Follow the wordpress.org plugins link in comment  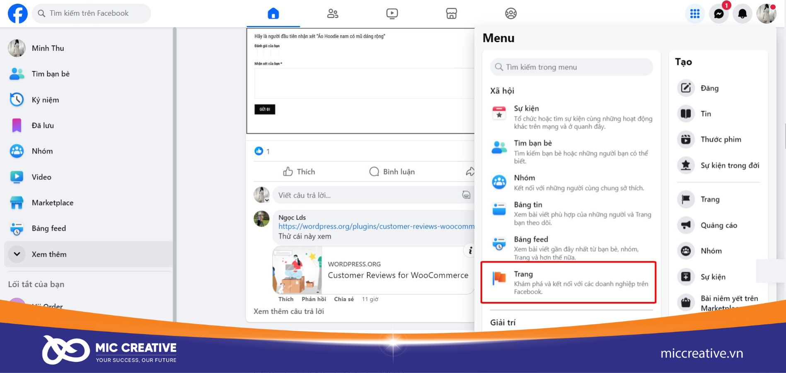click(x=376, y=227)
